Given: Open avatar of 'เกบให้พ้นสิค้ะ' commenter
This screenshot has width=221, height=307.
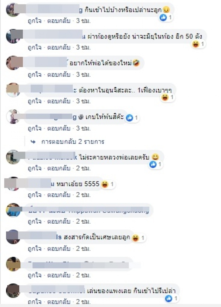Looking at the screenshot, I should [x=13, y=117].
